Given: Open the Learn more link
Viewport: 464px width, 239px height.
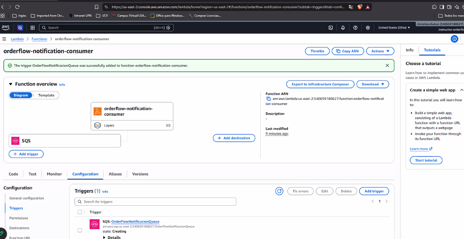Looking at the screenshot, I should click(421, 149).
